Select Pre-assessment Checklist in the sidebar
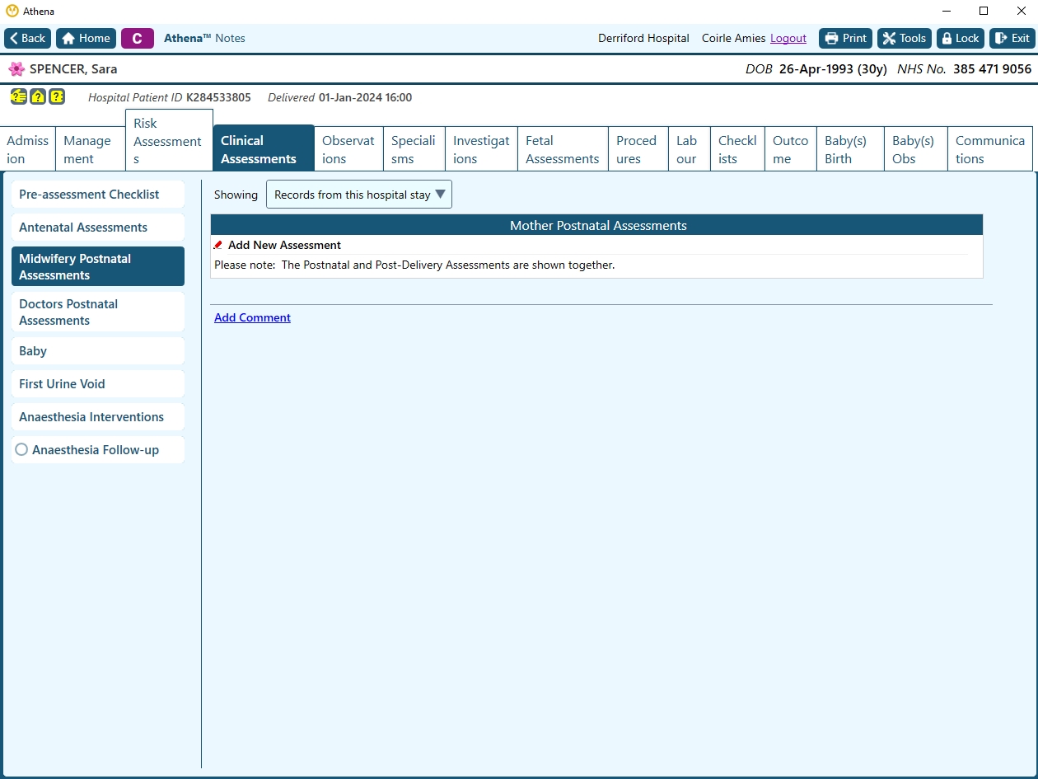This screenshot has width=1038, height=779. tap(98, 195)
